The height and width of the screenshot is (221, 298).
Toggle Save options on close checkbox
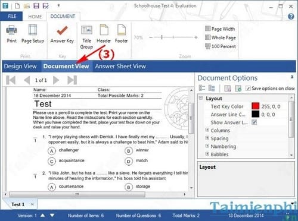coord(248,88)
